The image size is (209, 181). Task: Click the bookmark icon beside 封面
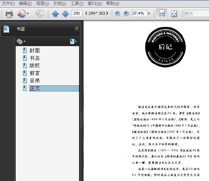(25, 50)
